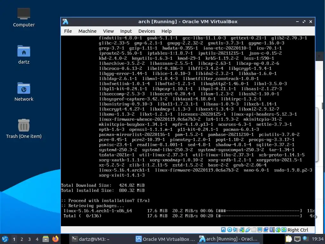This screenshot has width=325, height=244.
Task: Click 'systemd-250.3-2' package text
Action: coord(118,150)
